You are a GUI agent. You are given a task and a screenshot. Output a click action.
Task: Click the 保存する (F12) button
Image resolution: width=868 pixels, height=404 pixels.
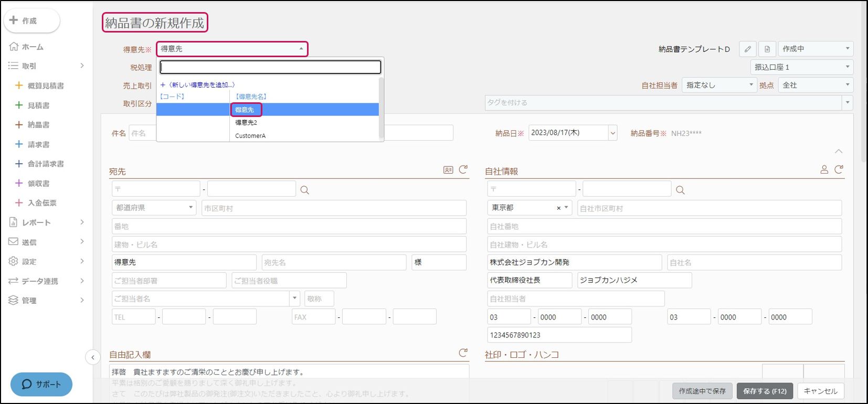point(764,391)
